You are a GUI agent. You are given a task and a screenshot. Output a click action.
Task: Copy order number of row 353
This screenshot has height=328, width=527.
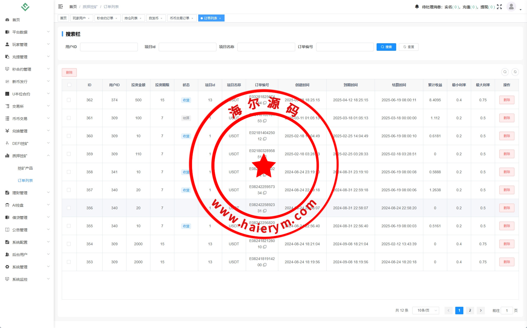point(265,265)
